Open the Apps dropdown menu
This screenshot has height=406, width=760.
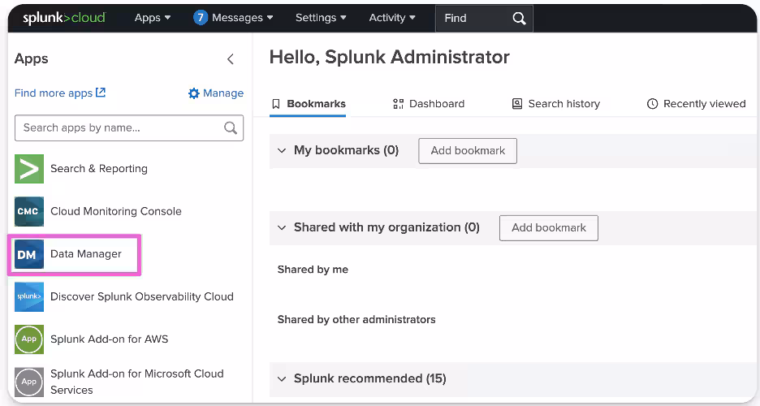[x=153, y=18]
